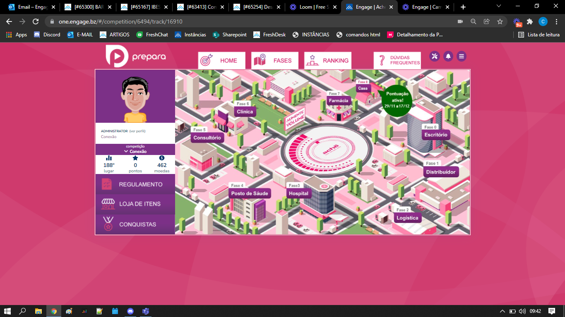Click the Prepara logo
The image size is (565, 317).
[136, 56]
